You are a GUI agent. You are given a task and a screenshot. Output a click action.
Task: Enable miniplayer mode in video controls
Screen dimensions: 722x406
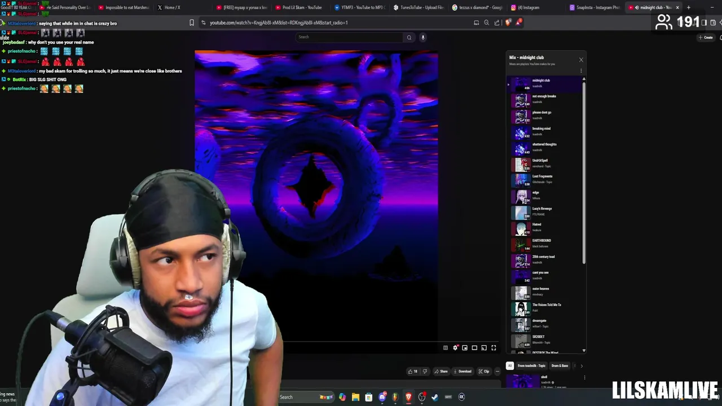465,348
